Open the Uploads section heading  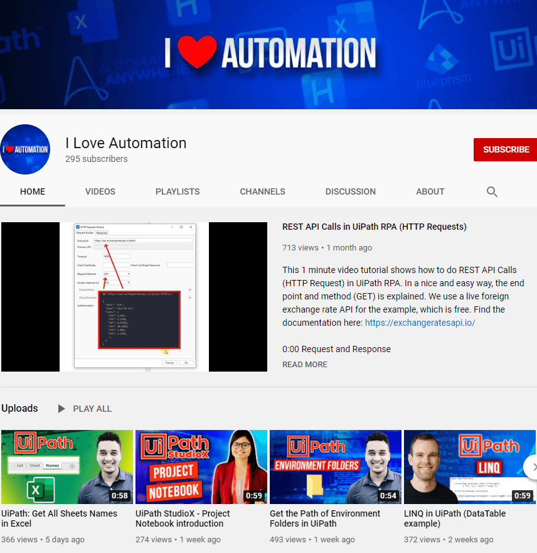(19, 408)
